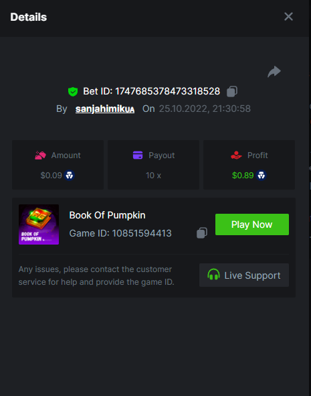Click the Book Of Pumpkin title
The height and width of the screenshot is (396, 311).
click(108, 215)
